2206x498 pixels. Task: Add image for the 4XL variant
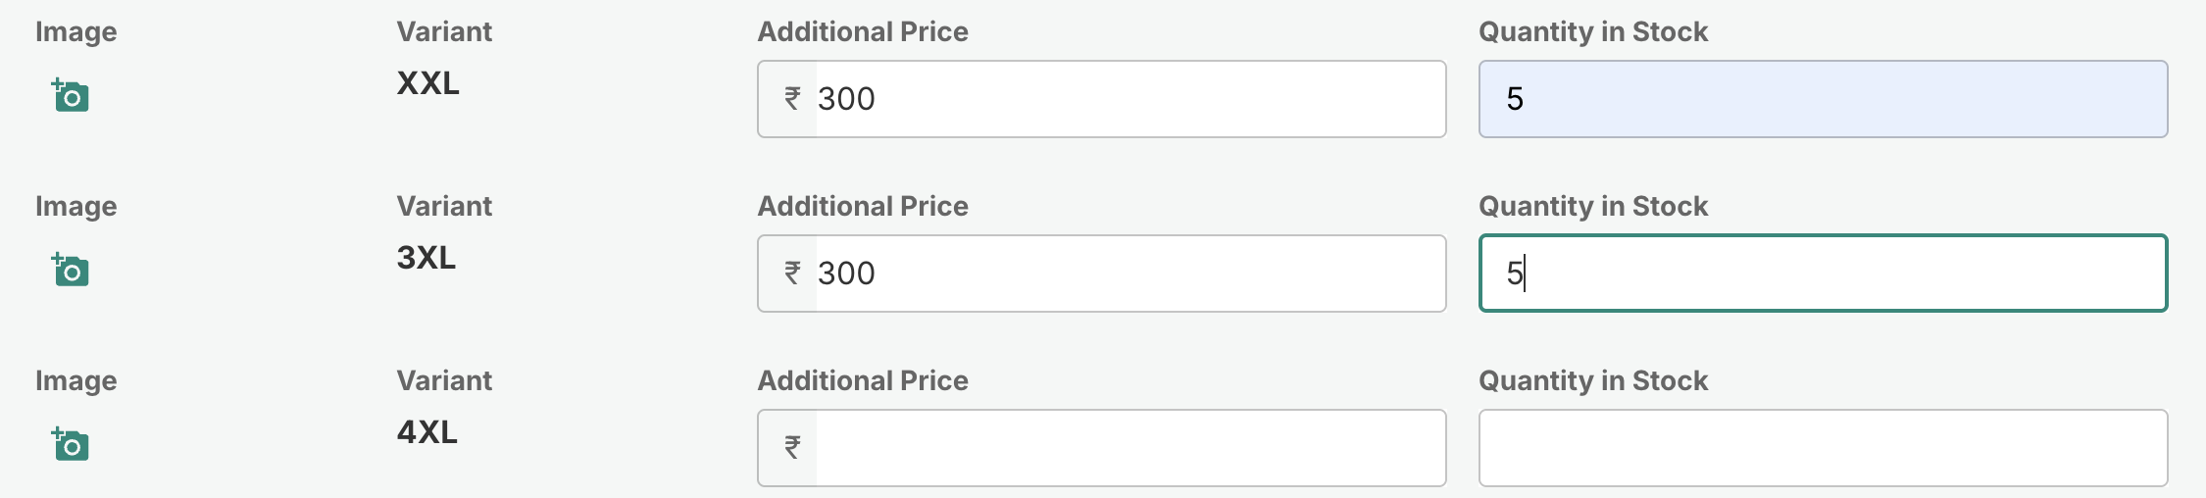(x=71, y=445)
